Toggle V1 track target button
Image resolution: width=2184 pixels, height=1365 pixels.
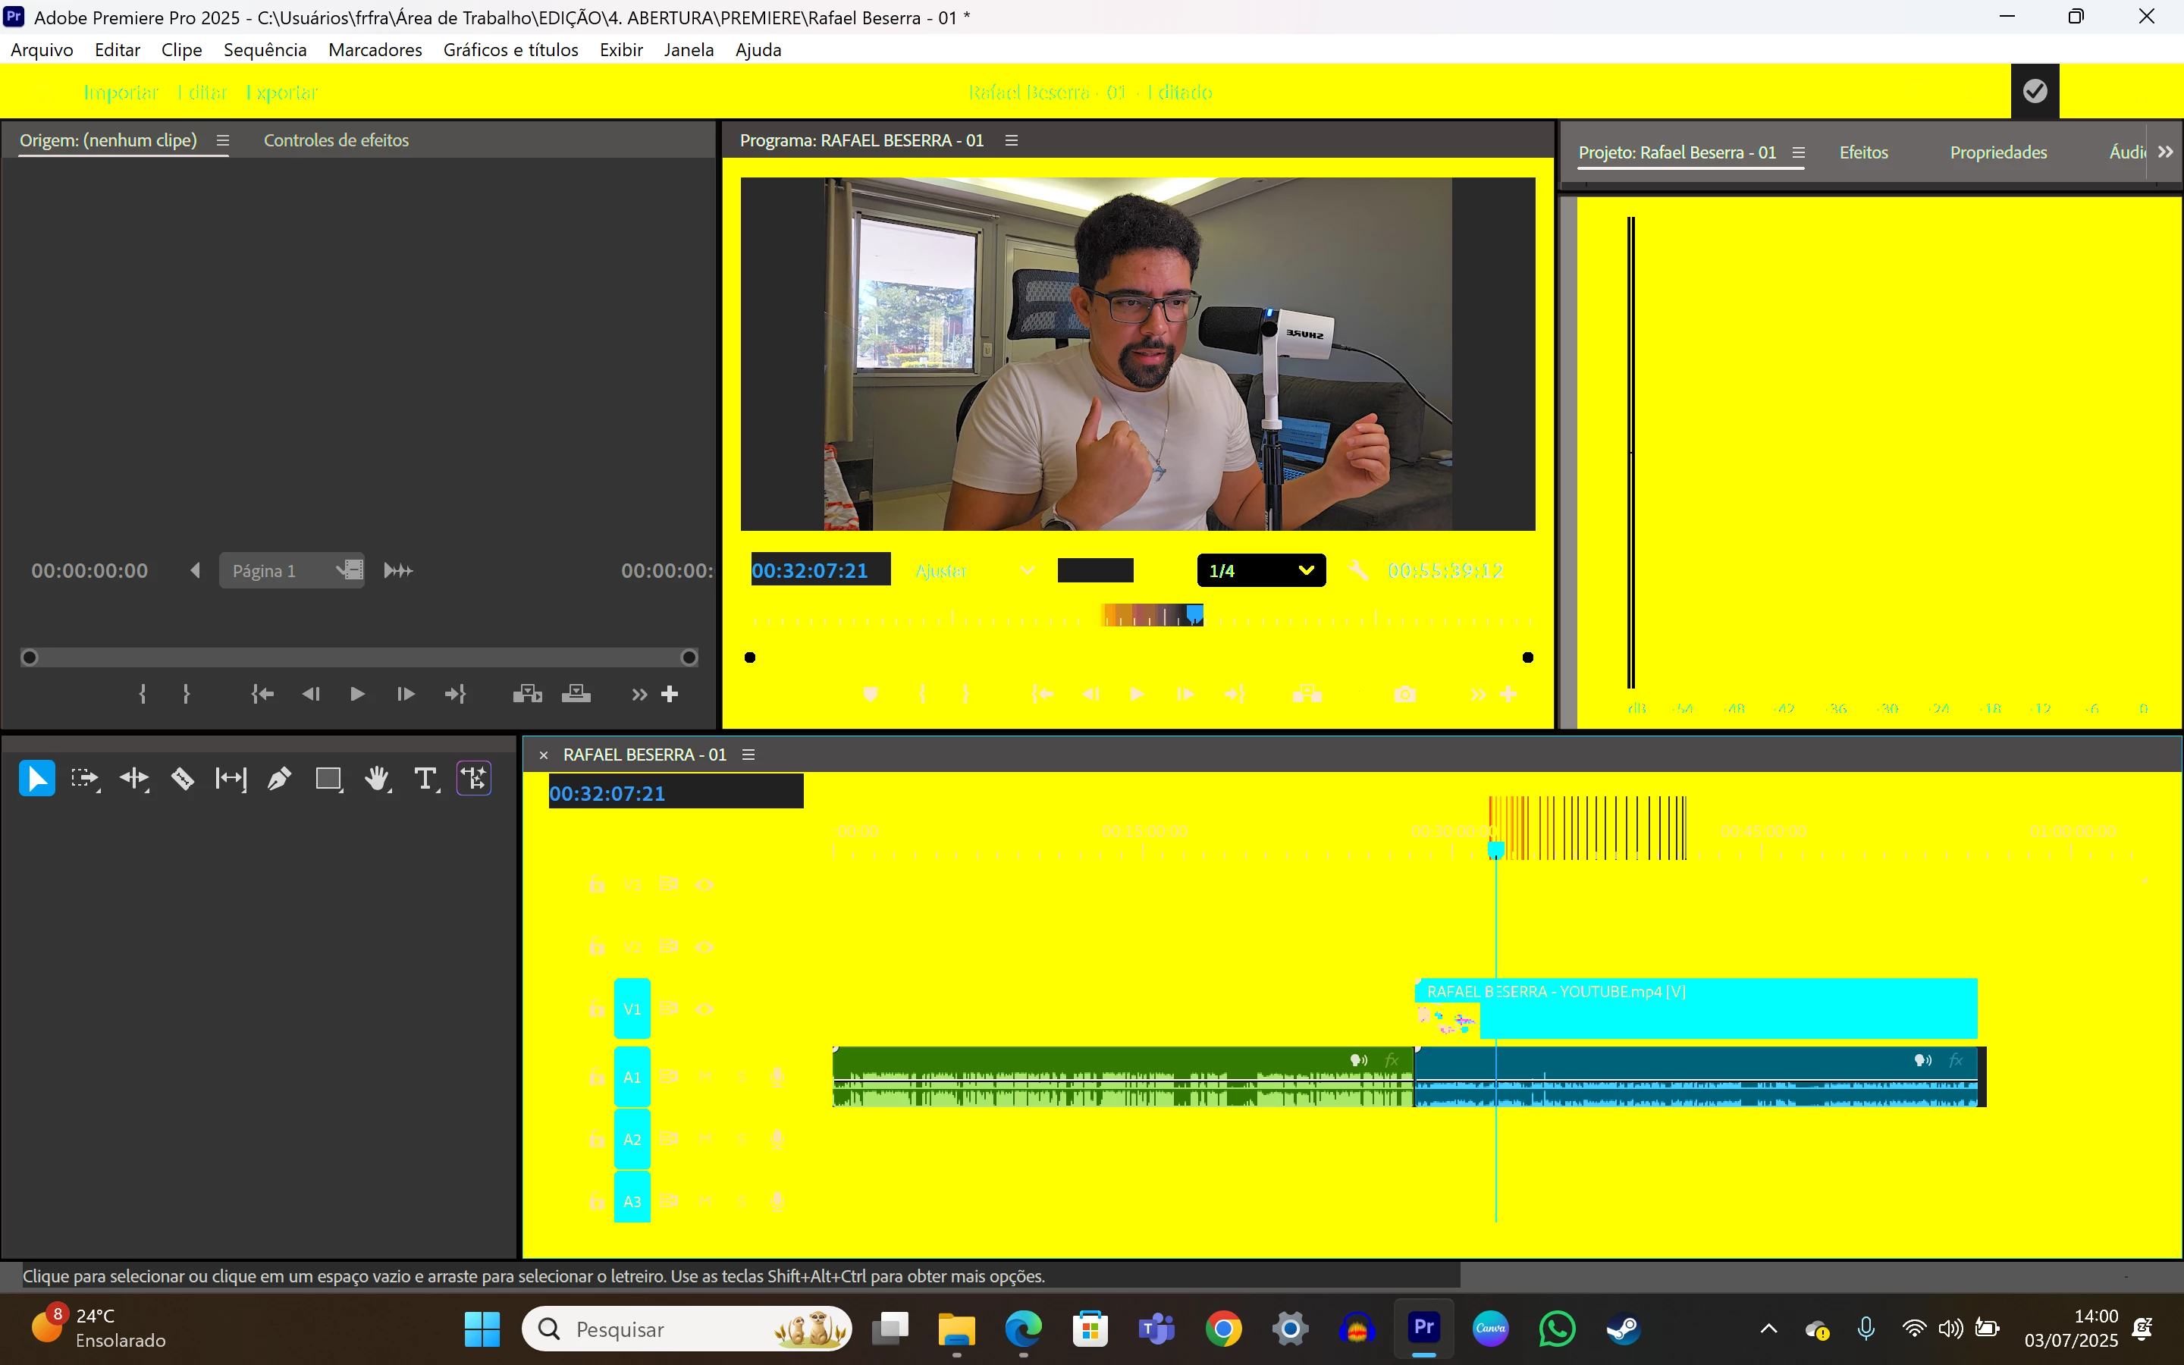[632, 1009]
